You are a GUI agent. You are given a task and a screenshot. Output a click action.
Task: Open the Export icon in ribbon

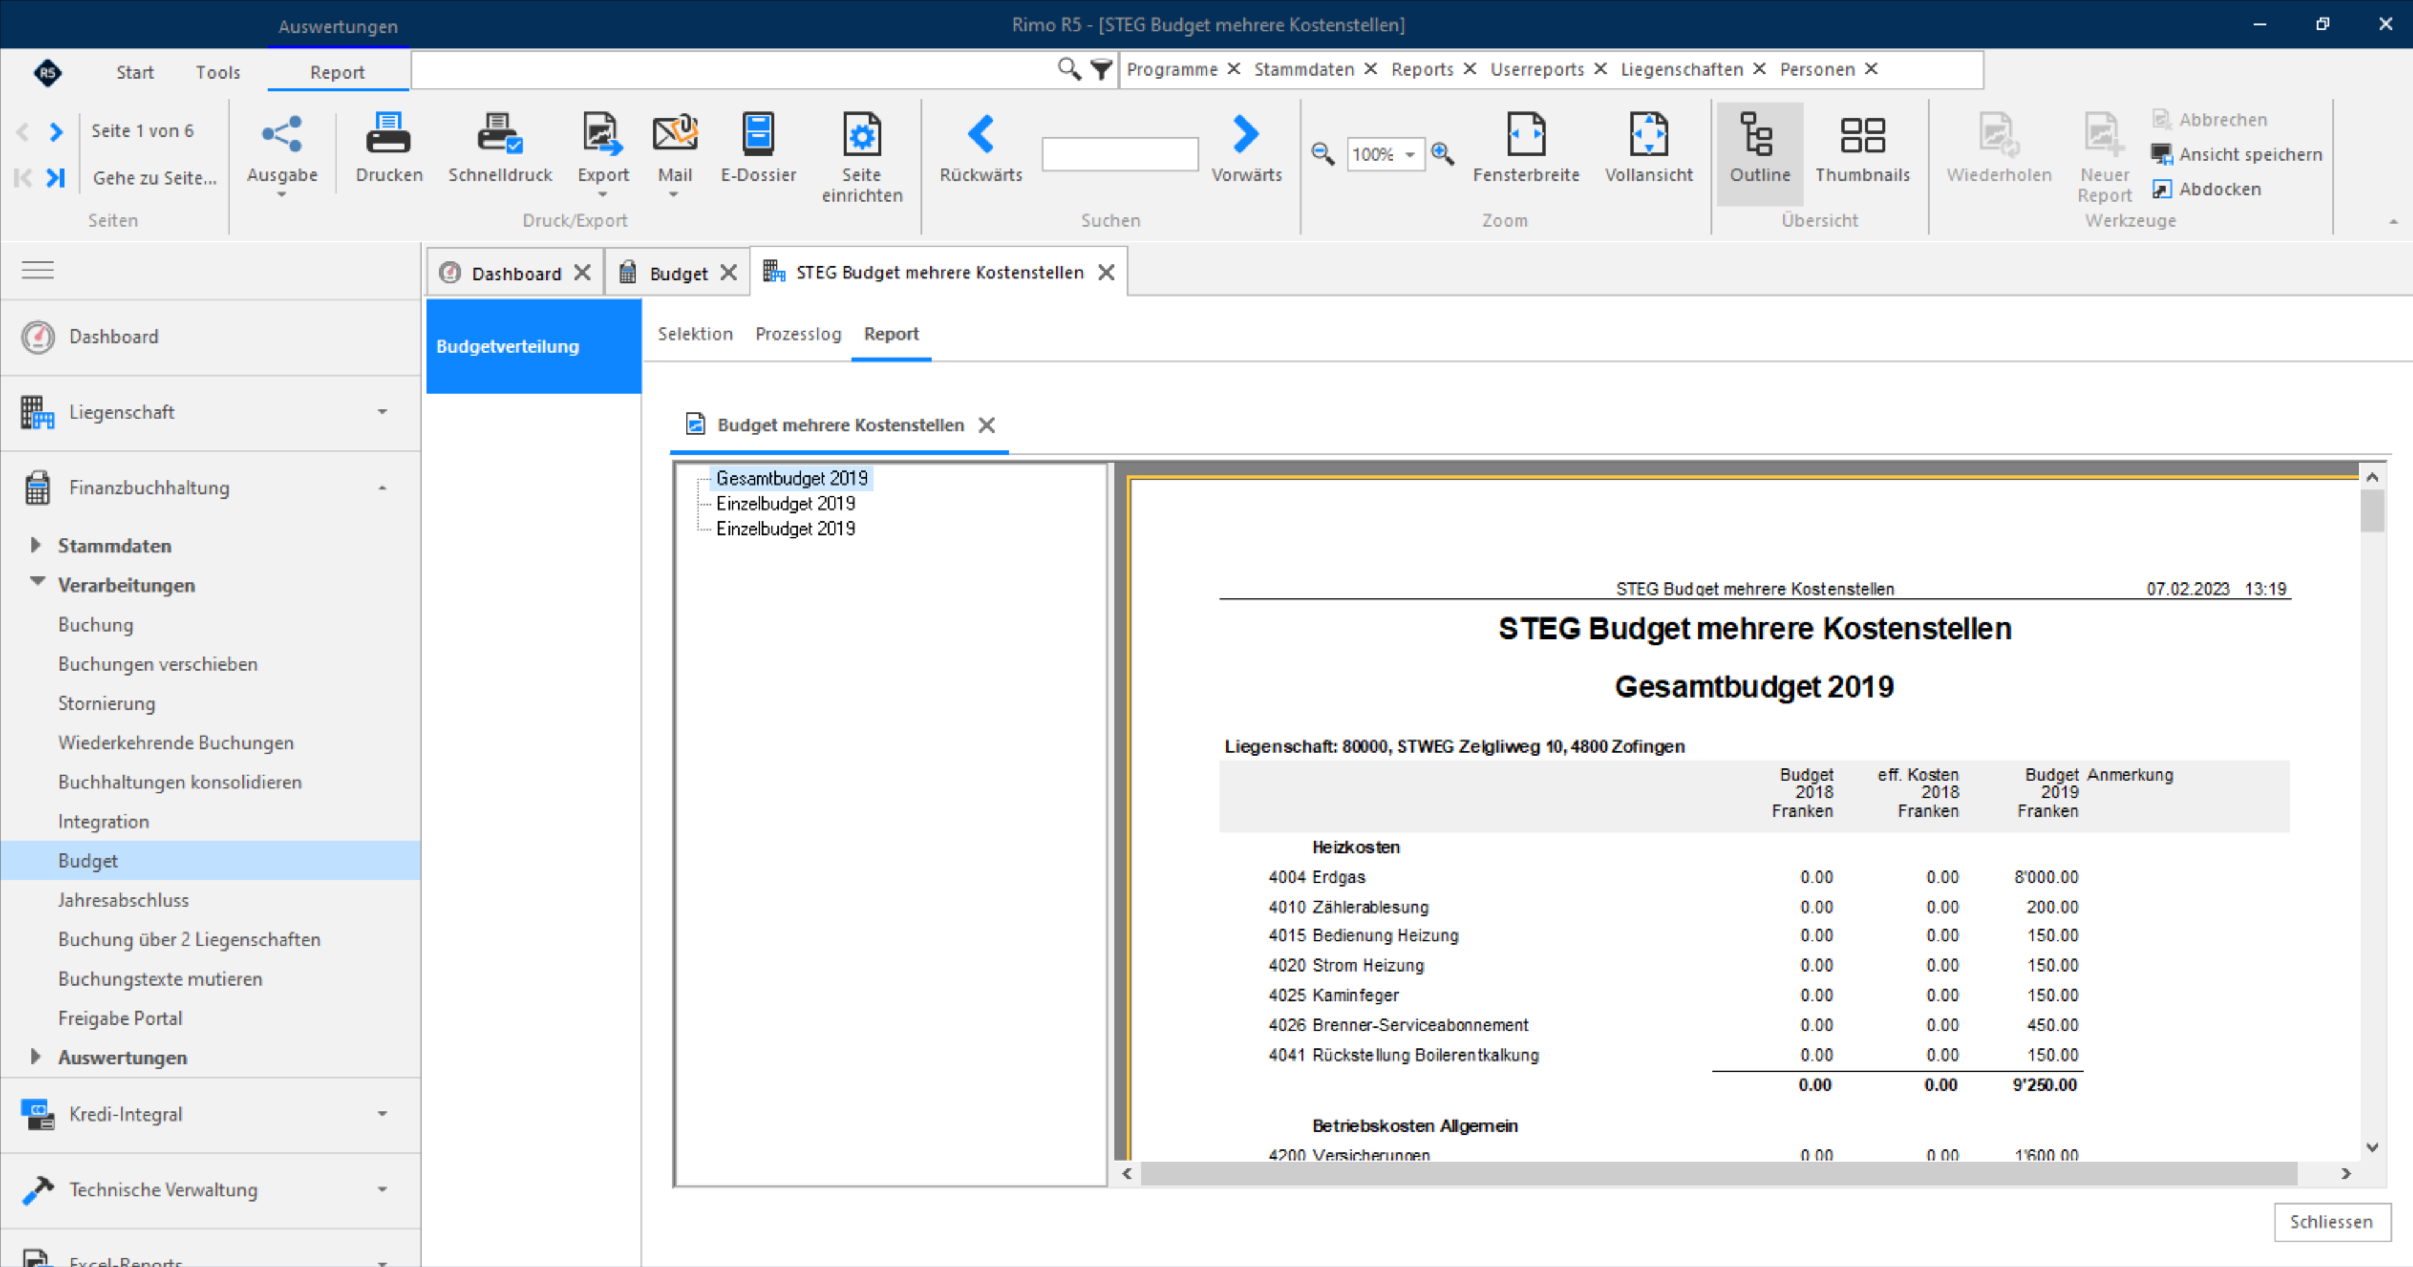click(x=602, y=134)
